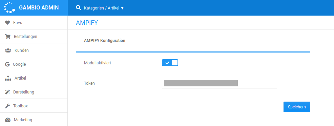The width and height of the screenshot is (334, 126).
Task: Open Favs in the sidebar
Action: 34,22
